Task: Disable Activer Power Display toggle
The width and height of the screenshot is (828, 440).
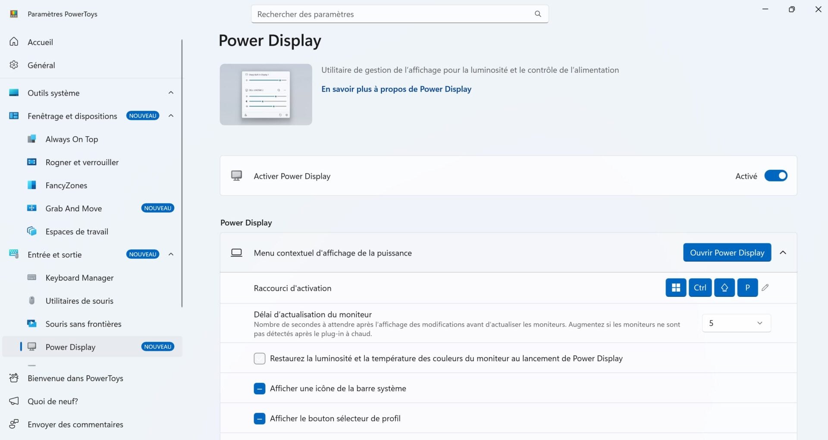Action: (x=776, y=176)
